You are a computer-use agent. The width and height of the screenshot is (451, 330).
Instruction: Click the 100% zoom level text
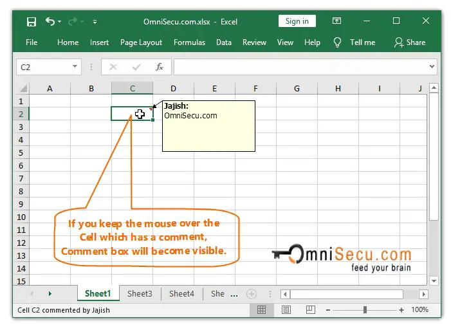[419, 309]
